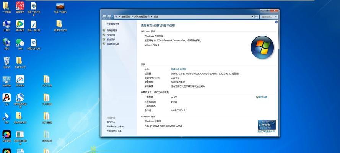Open the 腾讯视频 desktop icon
Screen dimensions: 340x153
20,26
